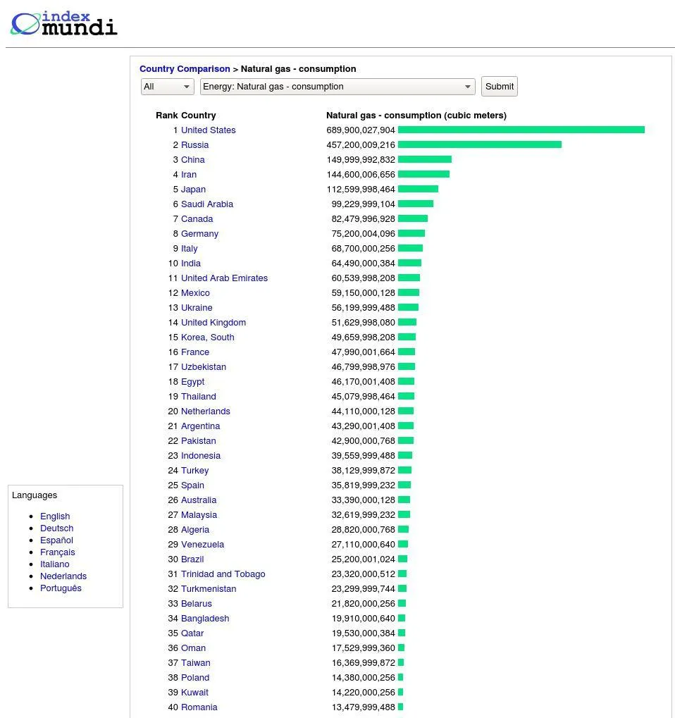This screenshot has height=718, width=675.
Task: Open the Kuwait country link
Action: (x=194, y=693)
